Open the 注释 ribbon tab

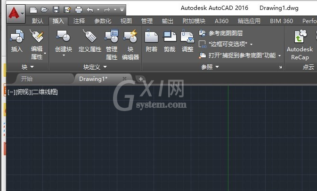[79, 21]
